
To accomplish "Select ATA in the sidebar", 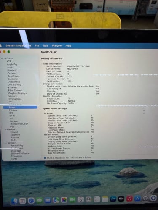I will pyautogui.click(x=9, y=61).
